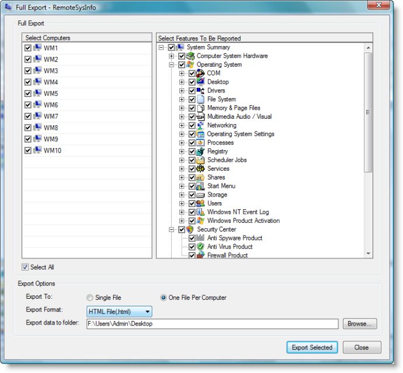Uncheck the WM10 computer checkbox

point(28,150)
